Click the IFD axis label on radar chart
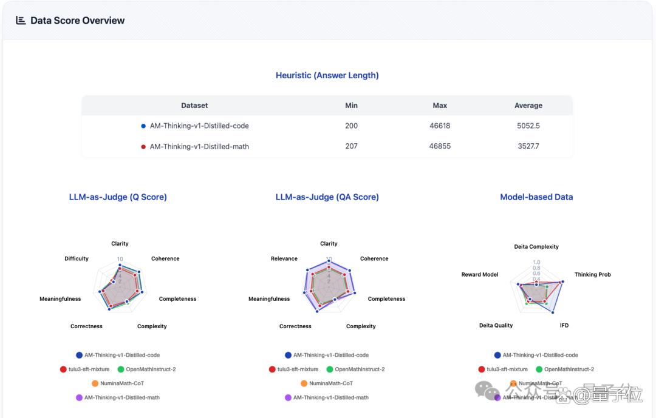 pos(564,326)
